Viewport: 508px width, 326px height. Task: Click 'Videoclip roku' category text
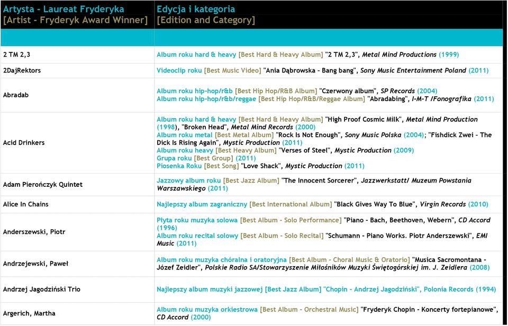click(179, 70)
